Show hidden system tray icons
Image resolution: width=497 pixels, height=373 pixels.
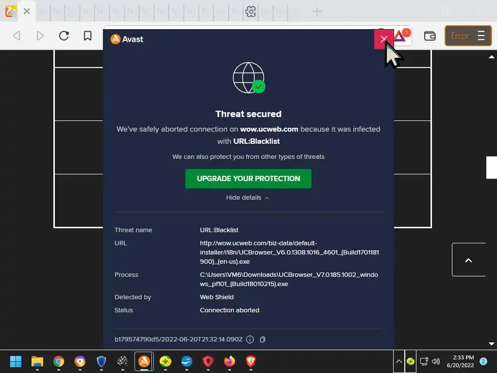[x=399, y=361]
